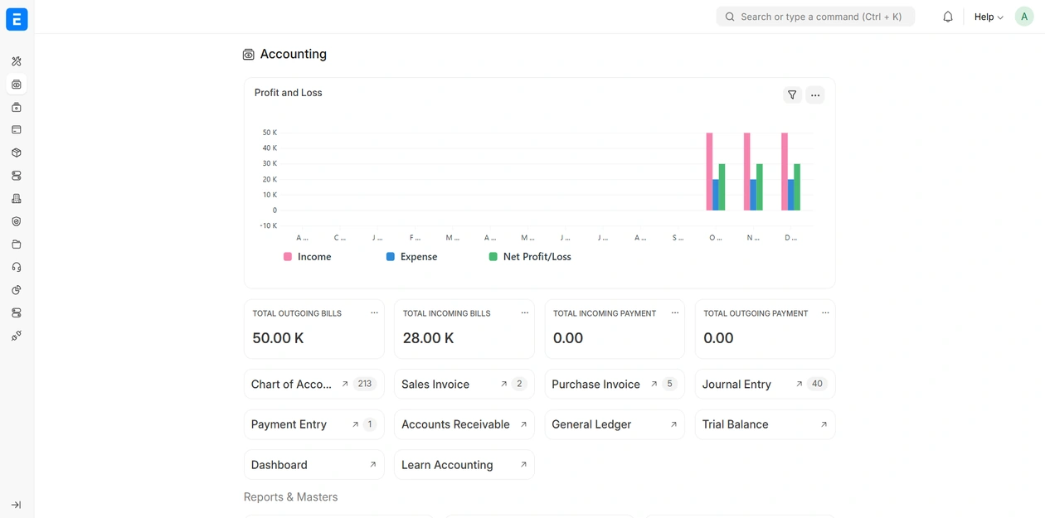Click the green Net Profit/Loss swatch
Viewport: 1045px width, 518px height.
coord(493,257)
